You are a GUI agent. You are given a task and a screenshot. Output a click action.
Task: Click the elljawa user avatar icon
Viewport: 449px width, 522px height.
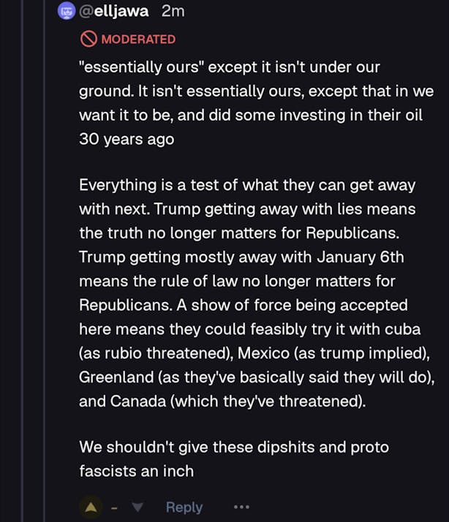click(x=67, y=11)
